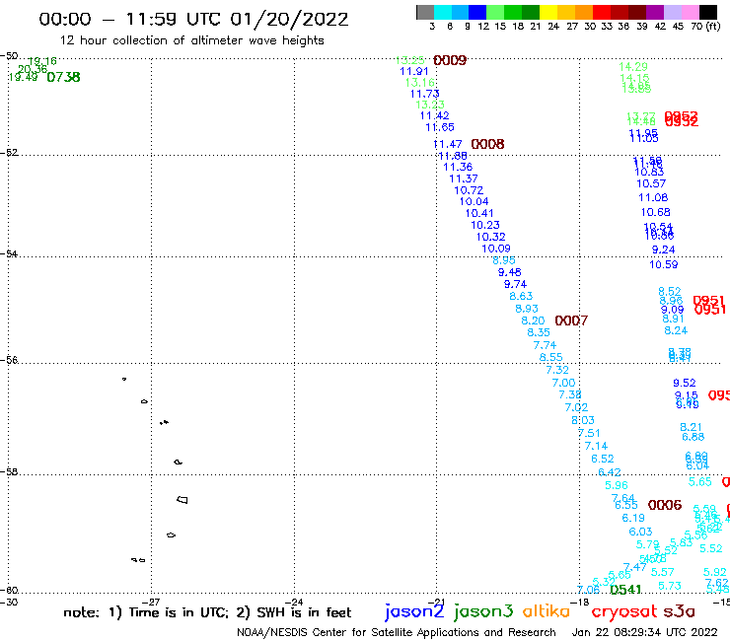Click the green 0738 time marker
This screenshot has height=641, width=730.
click(63, 77)
